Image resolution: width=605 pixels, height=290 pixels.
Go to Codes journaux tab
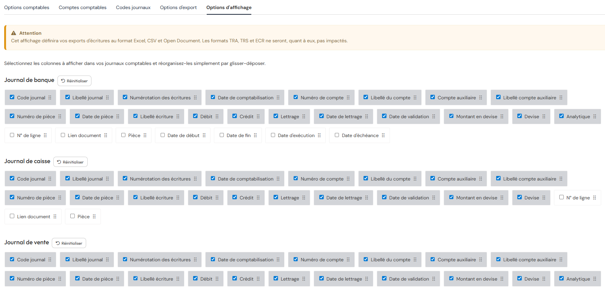coord(133,8)
